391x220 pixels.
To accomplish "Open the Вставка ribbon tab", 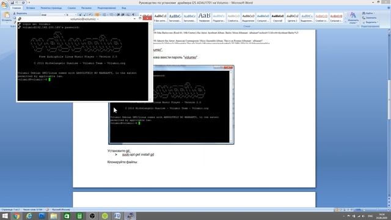I will [31, 8].
